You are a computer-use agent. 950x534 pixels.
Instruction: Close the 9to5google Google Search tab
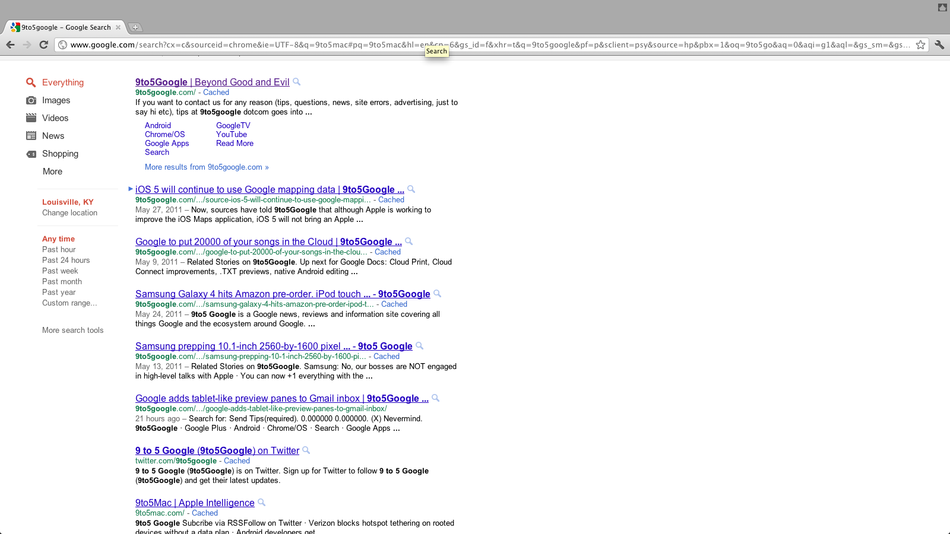(x=118, y=27)
